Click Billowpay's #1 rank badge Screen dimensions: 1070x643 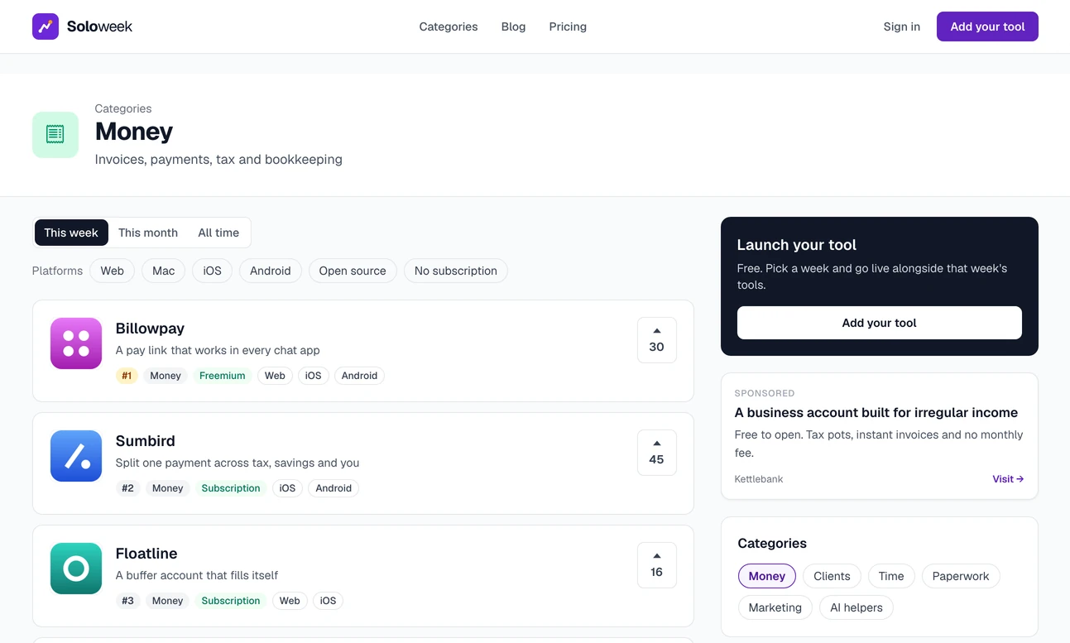pyautogui.click(x=127, y=376)
